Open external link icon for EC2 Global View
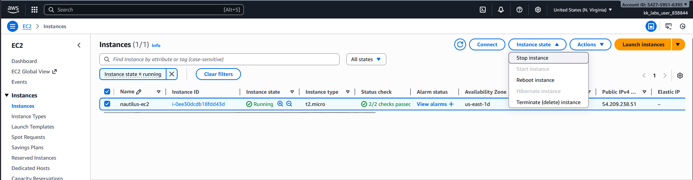693x180 pixels. [x=55, y=71]
